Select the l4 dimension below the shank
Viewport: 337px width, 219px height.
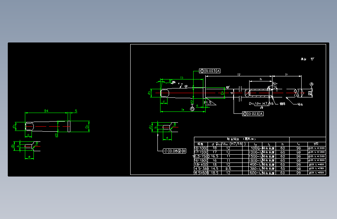pos(183,109)
